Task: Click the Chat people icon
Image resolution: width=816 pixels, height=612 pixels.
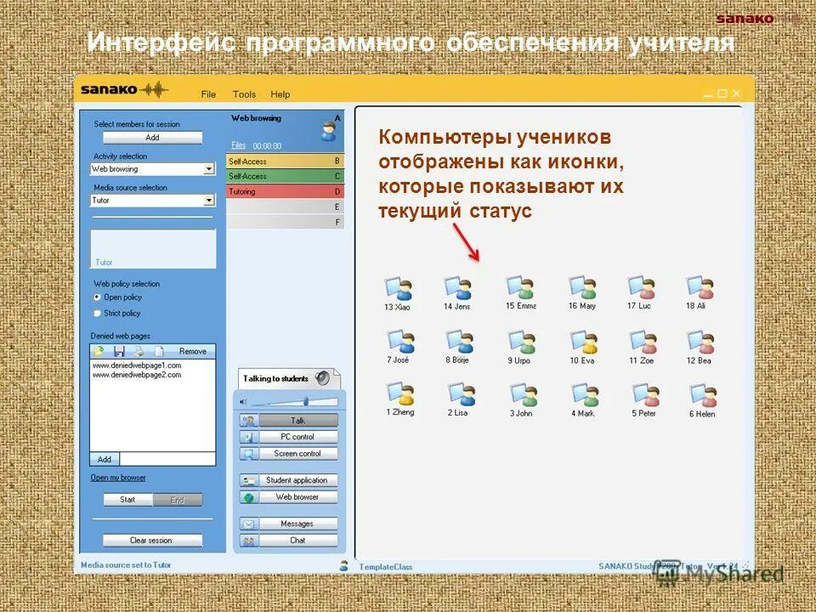Action: [247, 540]
